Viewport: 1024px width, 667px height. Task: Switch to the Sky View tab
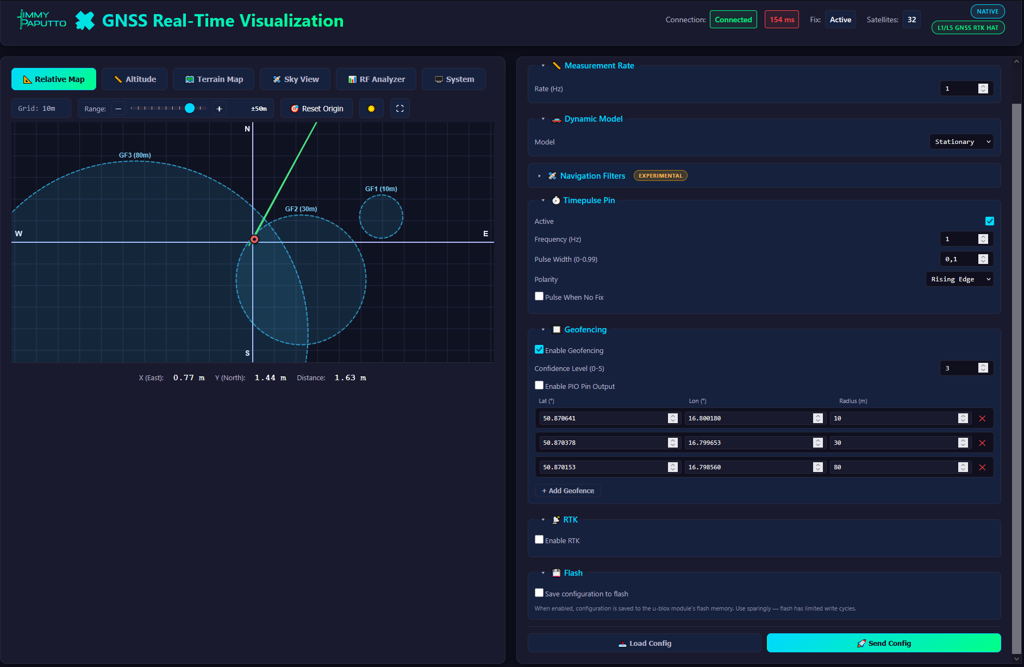pos(295,79)
